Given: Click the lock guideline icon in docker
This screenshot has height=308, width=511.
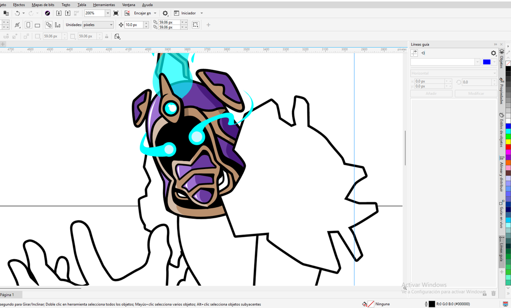Looking at the screenshot, I should click(485, 294).
